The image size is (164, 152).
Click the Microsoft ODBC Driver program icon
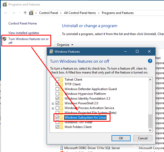(62, 148)
